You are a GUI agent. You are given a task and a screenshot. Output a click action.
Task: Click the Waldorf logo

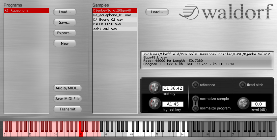pos(226,12)
